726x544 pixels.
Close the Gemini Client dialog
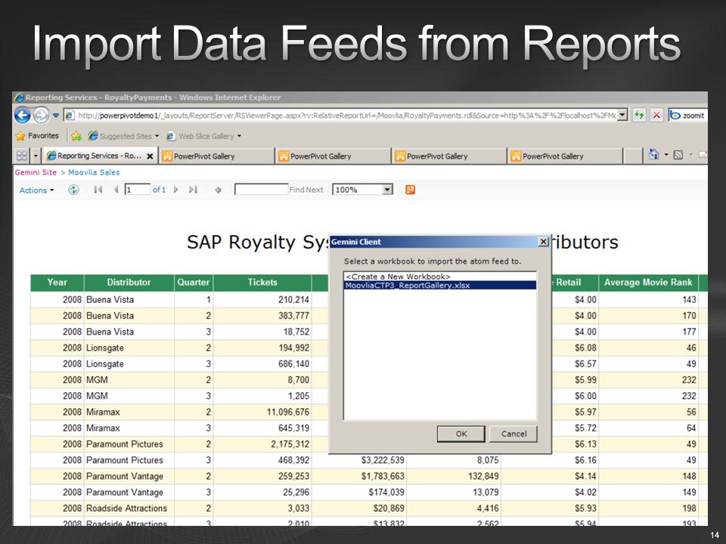point(543,242)
